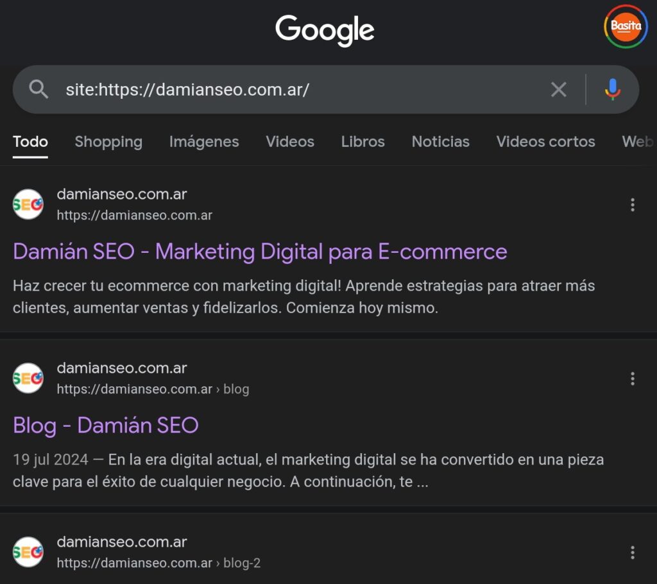Click the magnifying glass search icon

[38, 89]
